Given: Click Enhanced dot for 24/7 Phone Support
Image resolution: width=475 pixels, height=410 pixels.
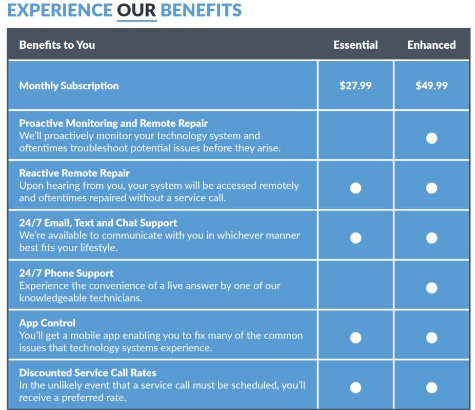Looking at the screenshot, I should click(431, 287).
